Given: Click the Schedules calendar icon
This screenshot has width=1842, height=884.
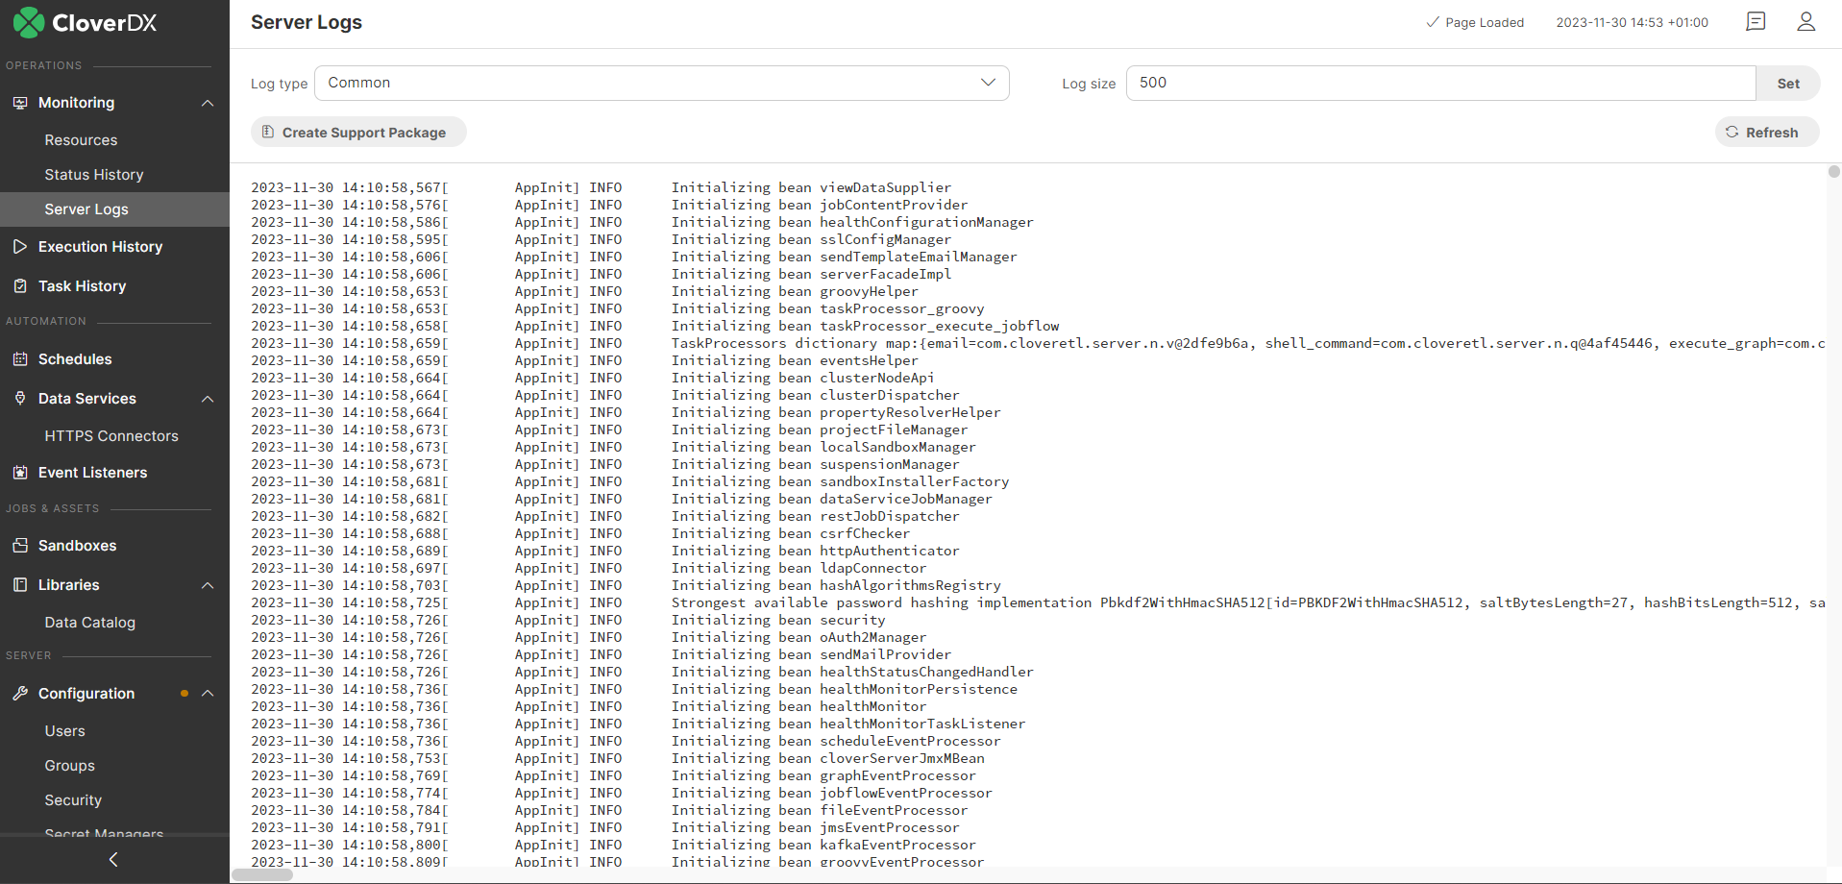Looking at the screenshot, I should click(20, 359).
